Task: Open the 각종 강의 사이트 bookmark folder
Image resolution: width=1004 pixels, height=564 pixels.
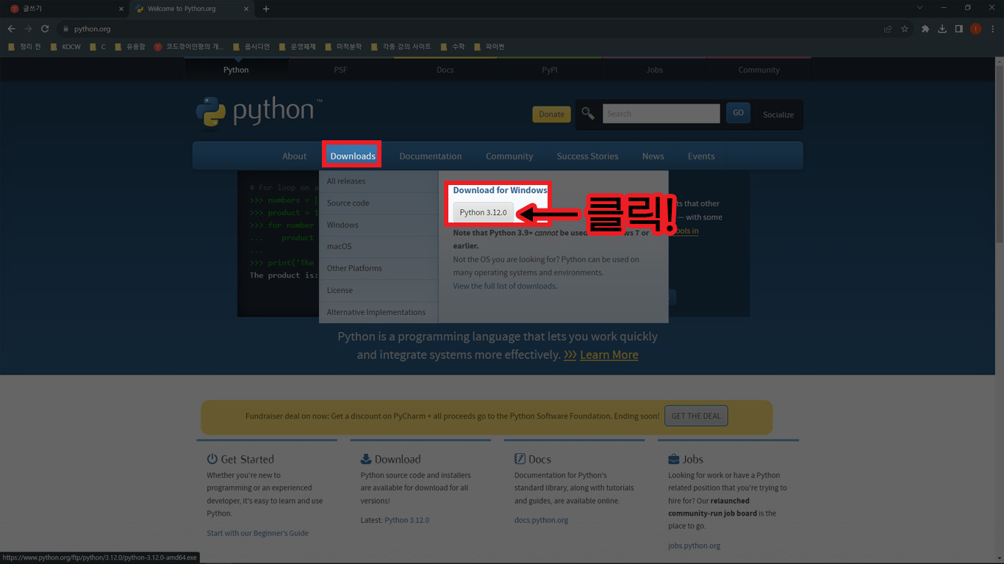Action: (x=401, y=46)
